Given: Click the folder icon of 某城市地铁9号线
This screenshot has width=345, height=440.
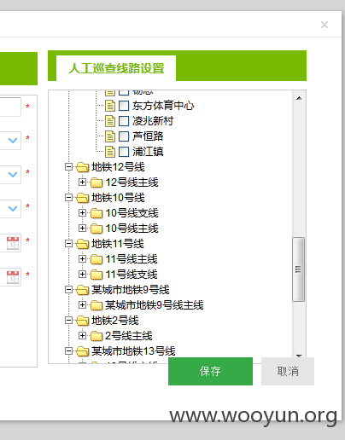Looking at the screenshot, I should click(83, 290).
